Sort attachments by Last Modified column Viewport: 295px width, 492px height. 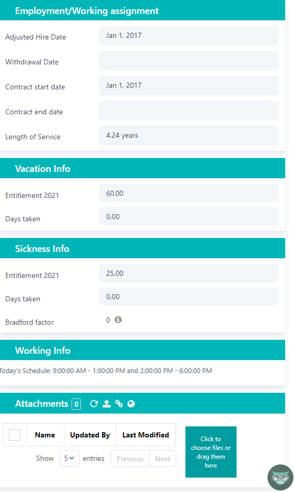(x=146, y=435)
